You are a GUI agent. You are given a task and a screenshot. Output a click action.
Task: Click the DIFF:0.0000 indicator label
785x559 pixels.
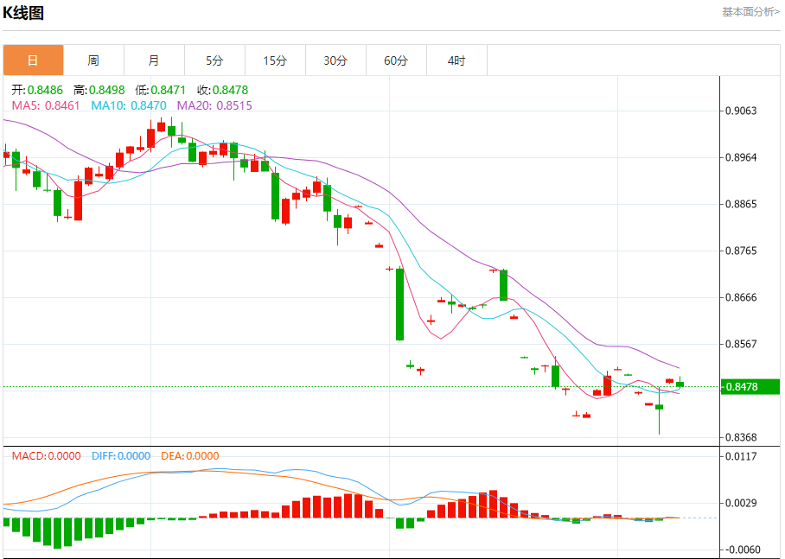[121, 456]
